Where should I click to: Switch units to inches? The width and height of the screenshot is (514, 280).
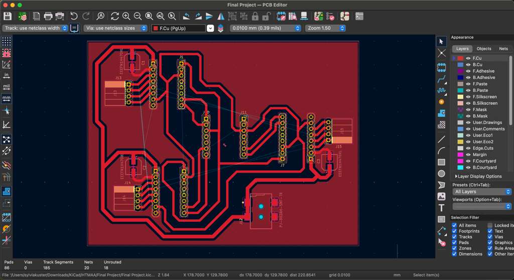pyautogui.click(x=6, y=75)
